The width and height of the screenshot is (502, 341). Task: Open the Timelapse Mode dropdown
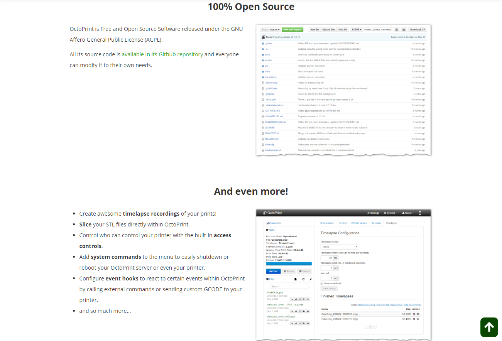coord(339,247)
